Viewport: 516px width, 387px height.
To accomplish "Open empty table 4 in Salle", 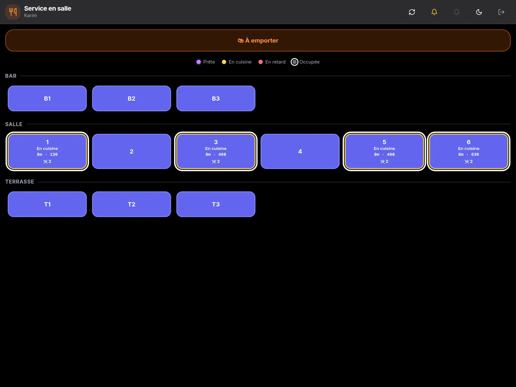I will coord(300,151).
